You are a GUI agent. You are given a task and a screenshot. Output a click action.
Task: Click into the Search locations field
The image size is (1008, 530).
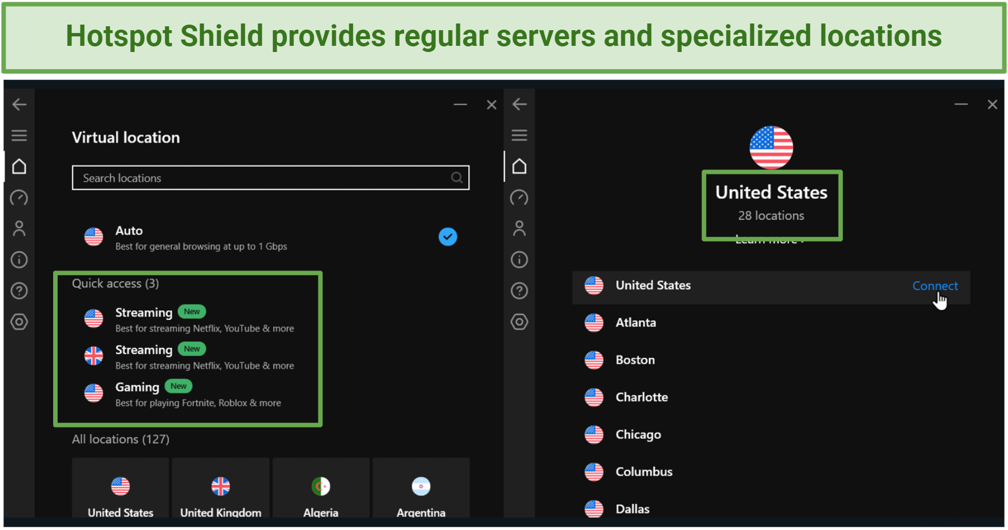pos(271,178)
